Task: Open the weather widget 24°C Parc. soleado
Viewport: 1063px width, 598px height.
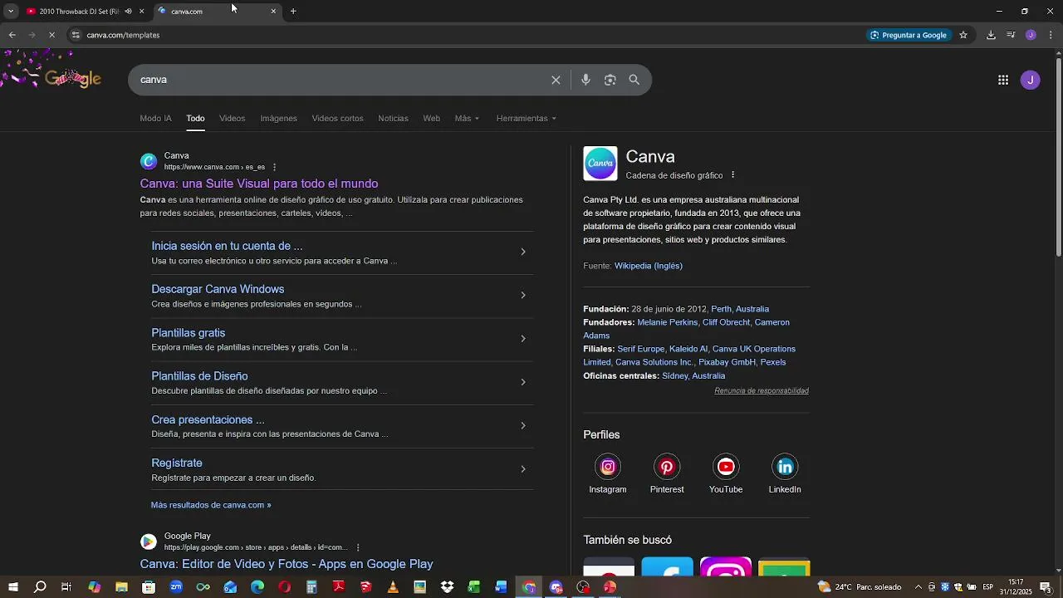Action: (x=860, y=587)
